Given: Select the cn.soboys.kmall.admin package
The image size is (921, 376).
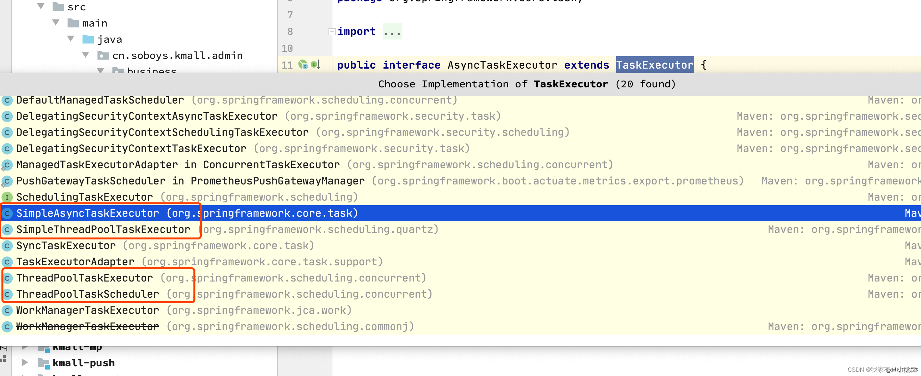Looking at the screenshot, I should 177,56.
